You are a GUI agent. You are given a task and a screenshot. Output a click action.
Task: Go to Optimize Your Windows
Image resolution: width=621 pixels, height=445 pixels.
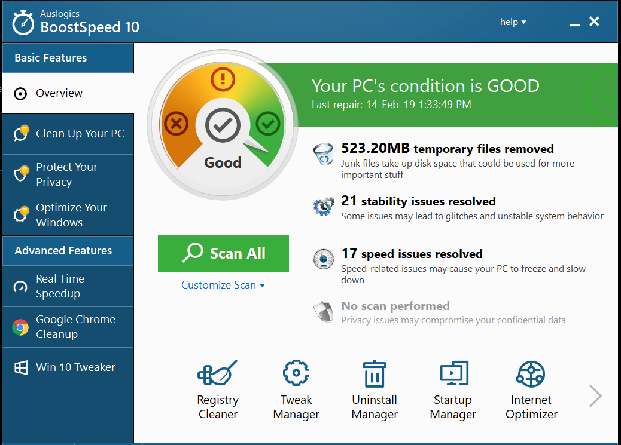tap(68, 215)
